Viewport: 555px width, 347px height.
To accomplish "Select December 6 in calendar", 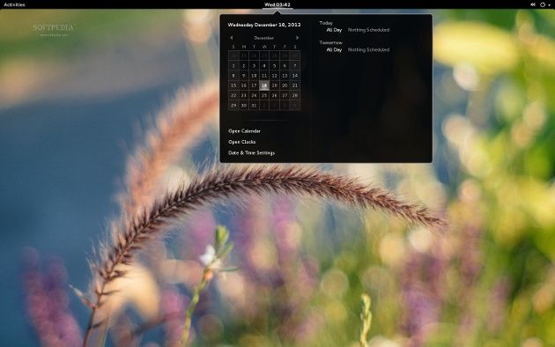I will 285,66.
